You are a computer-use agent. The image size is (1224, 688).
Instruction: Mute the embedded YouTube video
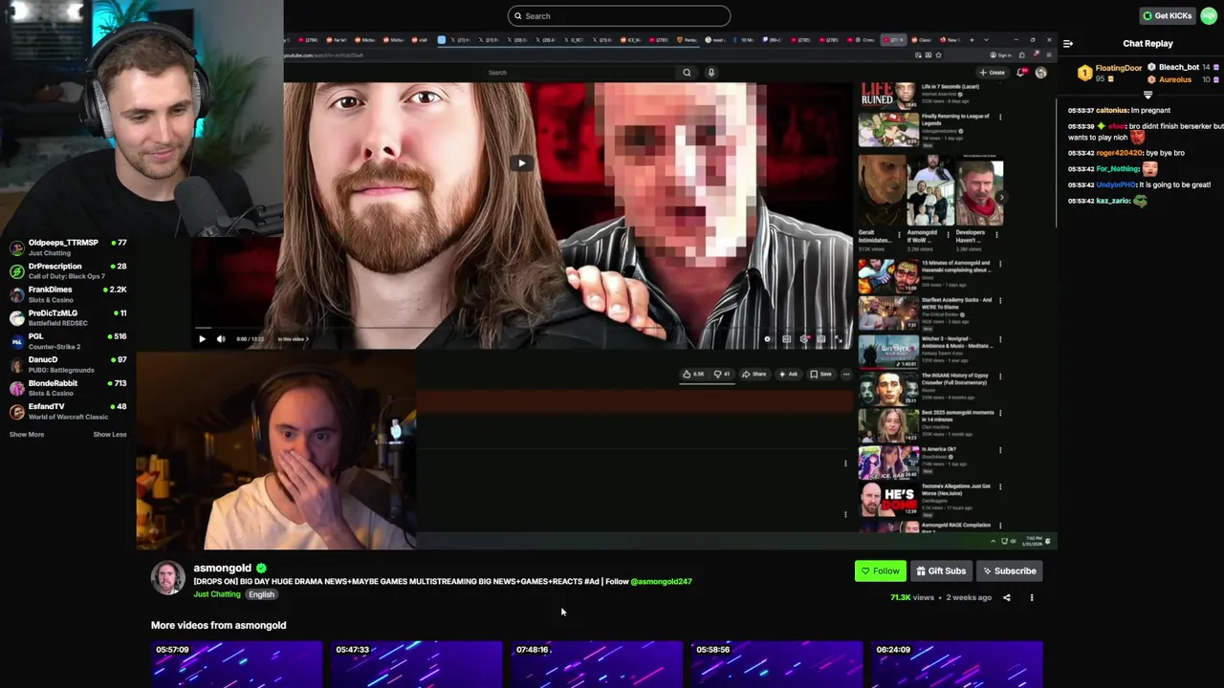click(x=221, y=338)
